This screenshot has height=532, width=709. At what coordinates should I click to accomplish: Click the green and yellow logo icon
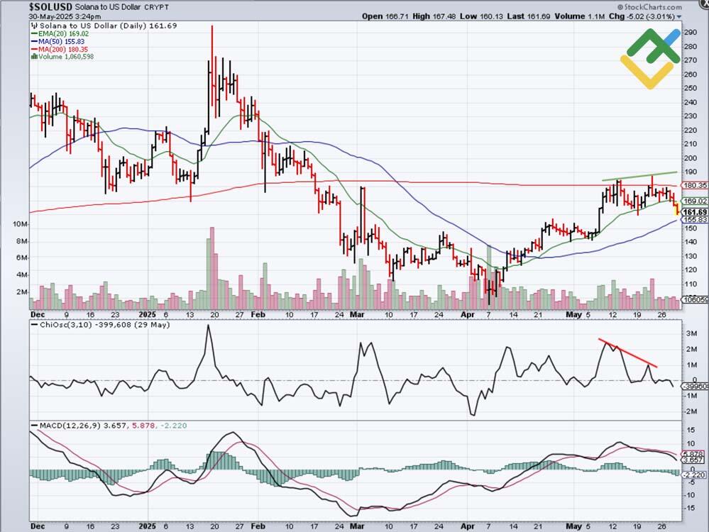tap(650, 58)
